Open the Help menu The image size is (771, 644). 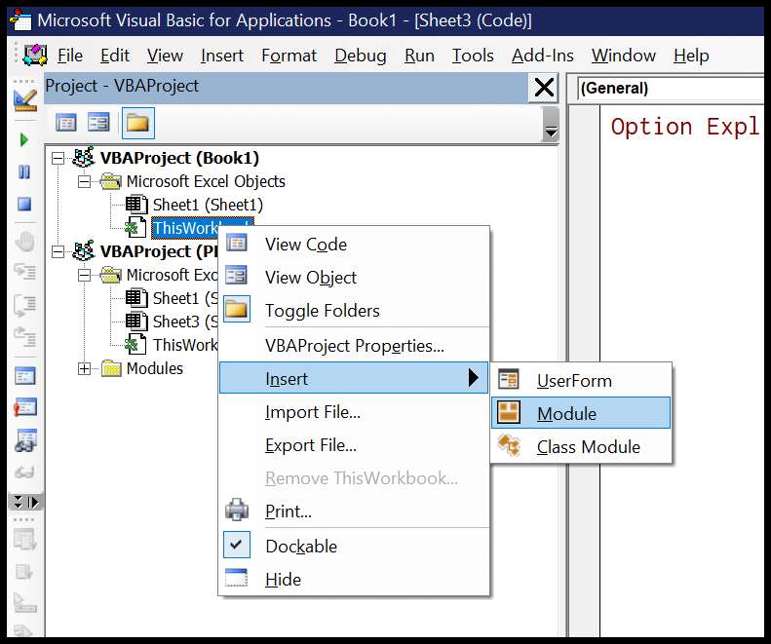[691, 56]
